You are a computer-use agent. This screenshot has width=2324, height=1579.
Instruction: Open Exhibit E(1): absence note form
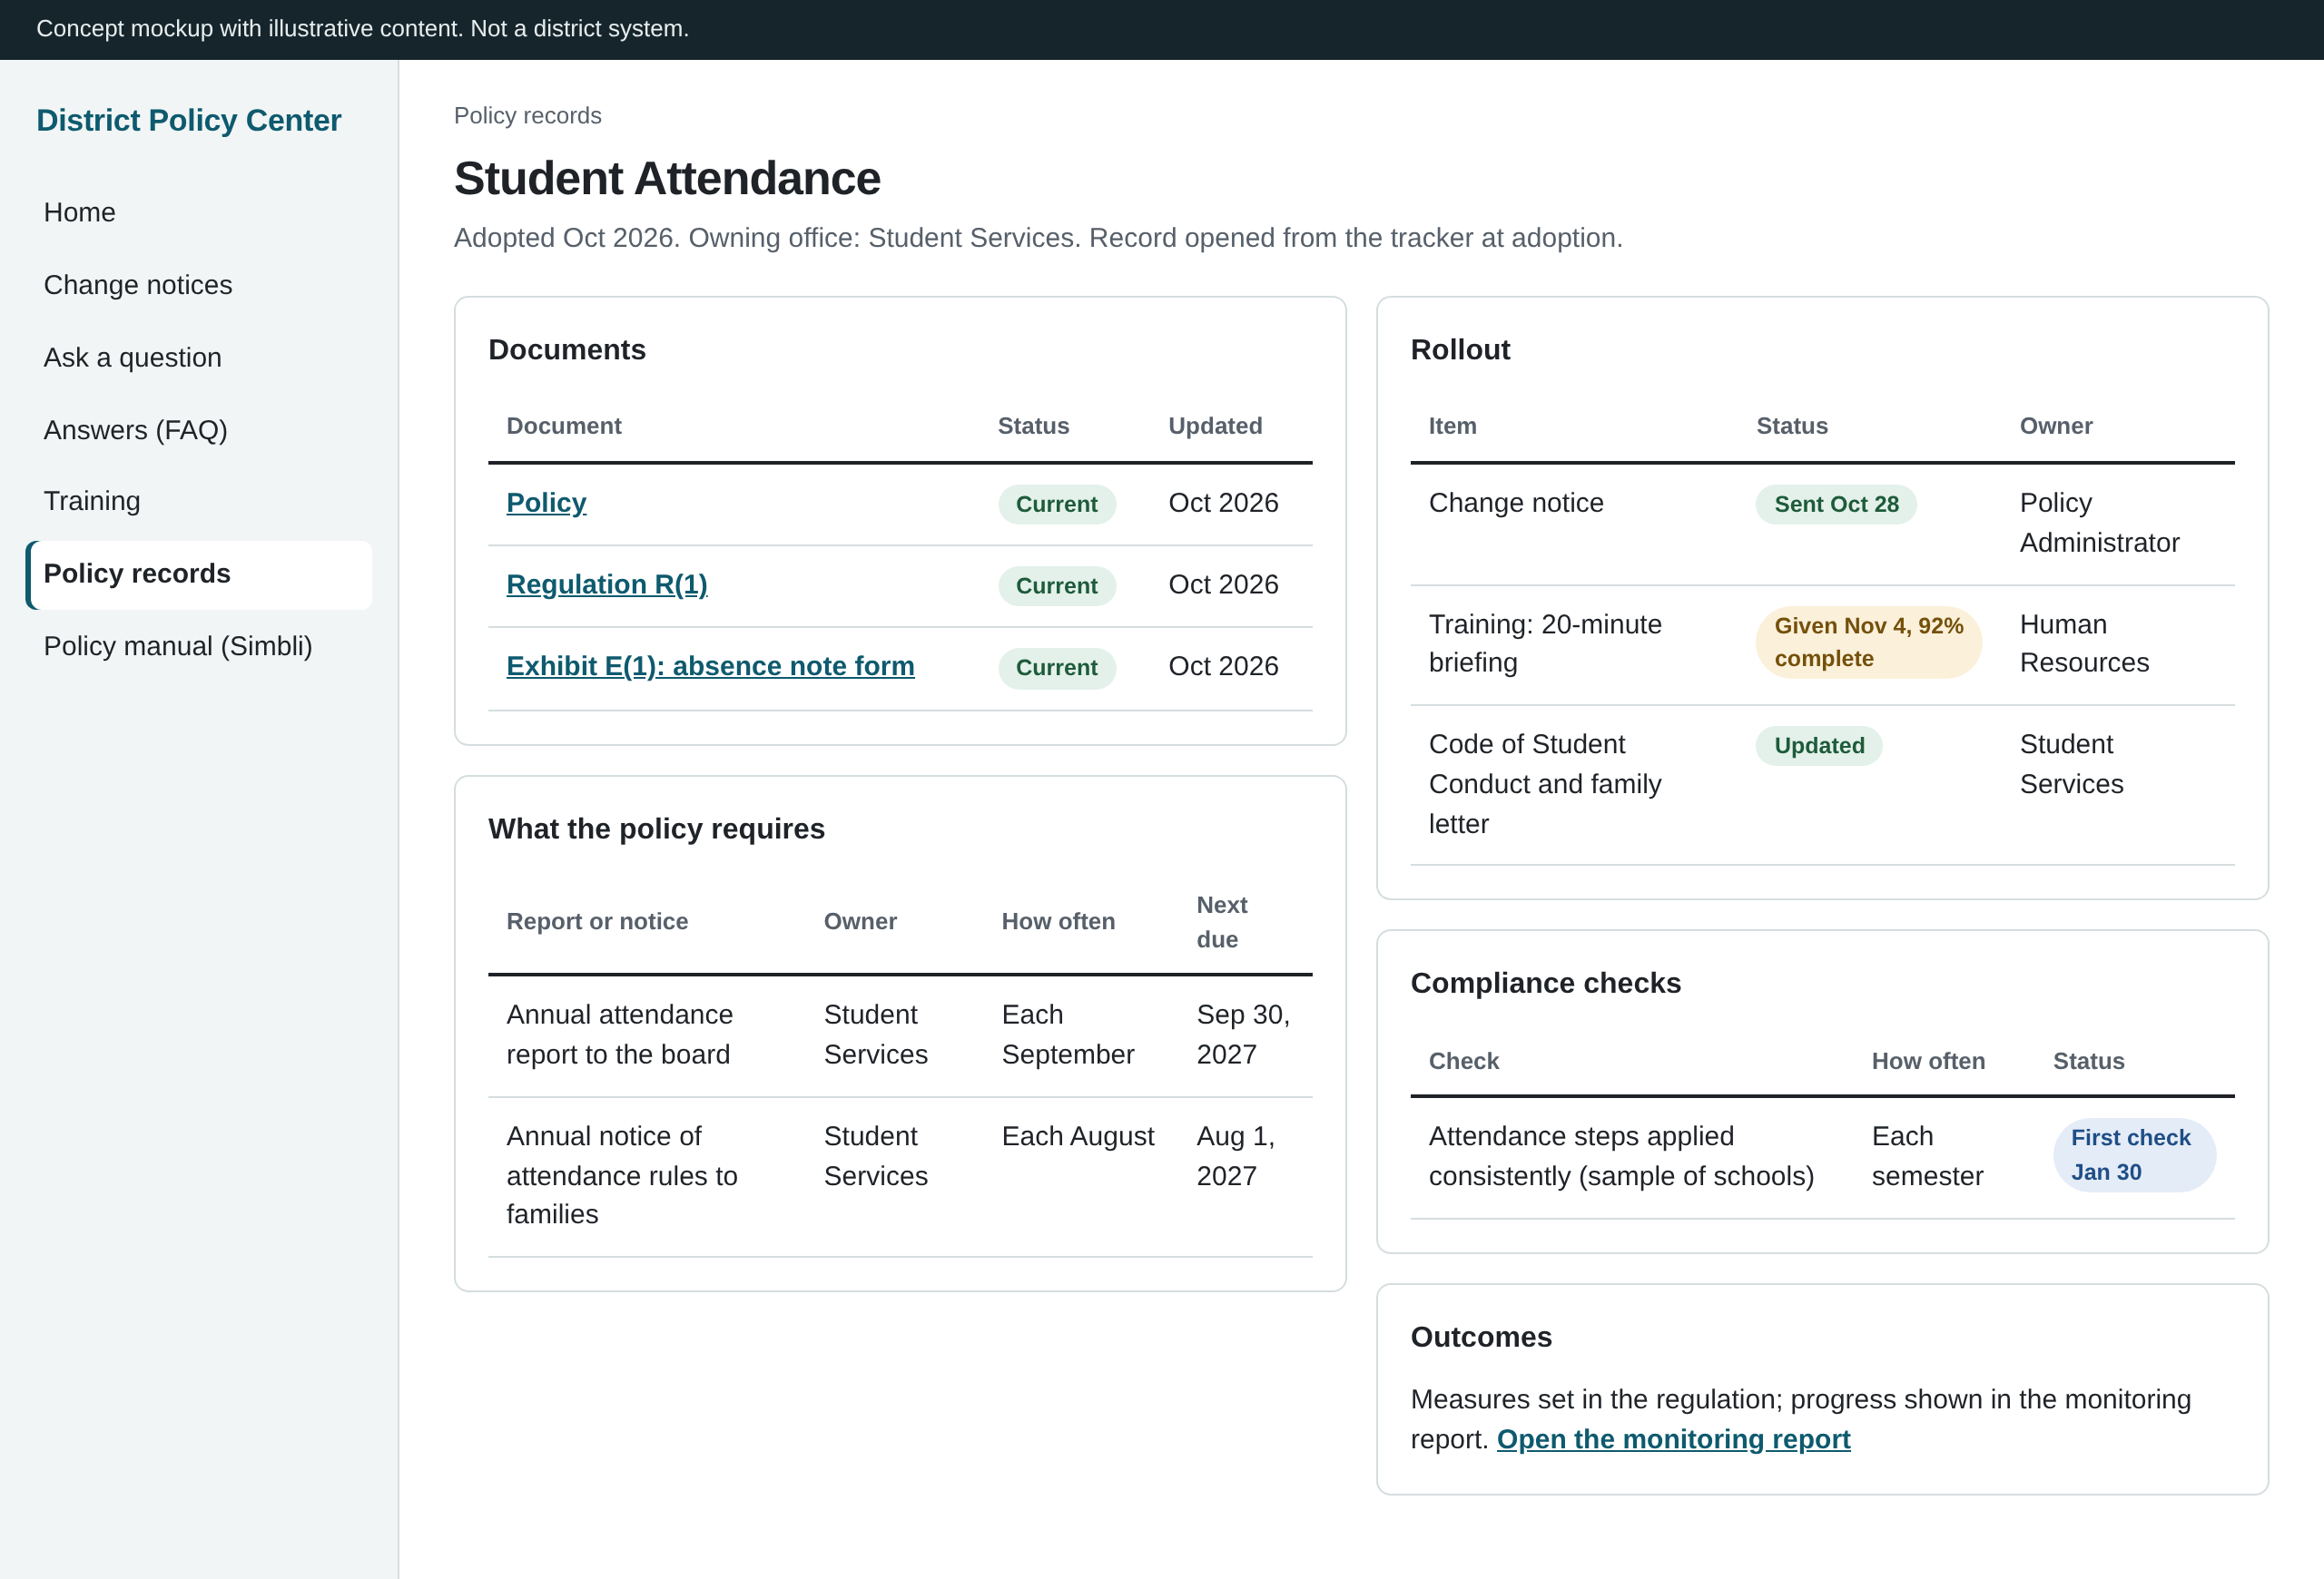coord(710,667)
